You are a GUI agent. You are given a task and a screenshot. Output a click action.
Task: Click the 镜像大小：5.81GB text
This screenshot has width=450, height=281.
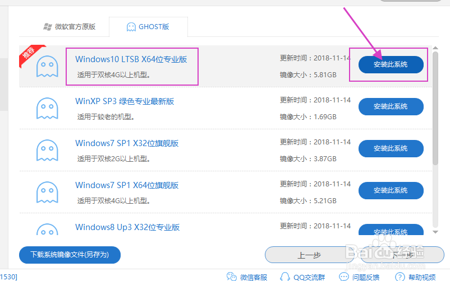[x=308, y=75]
